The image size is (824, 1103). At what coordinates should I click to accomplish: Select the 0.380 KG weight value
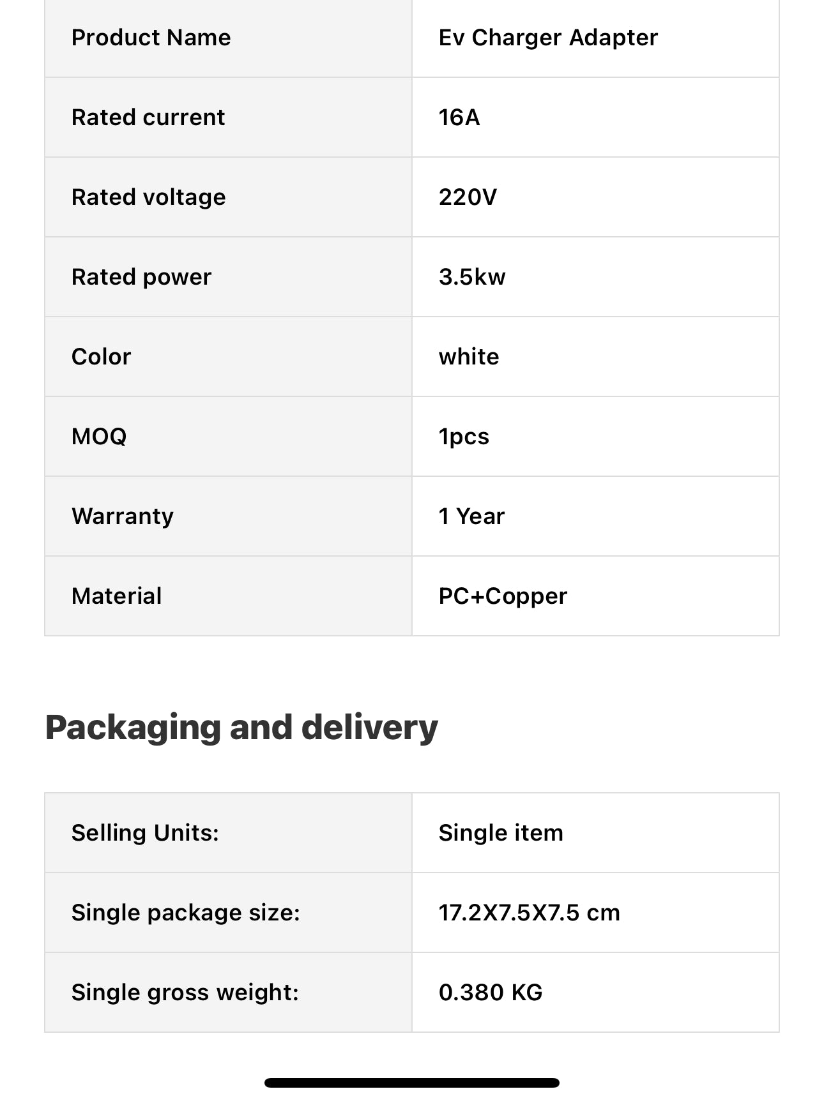pyautogui.click(x=491, y=993)
